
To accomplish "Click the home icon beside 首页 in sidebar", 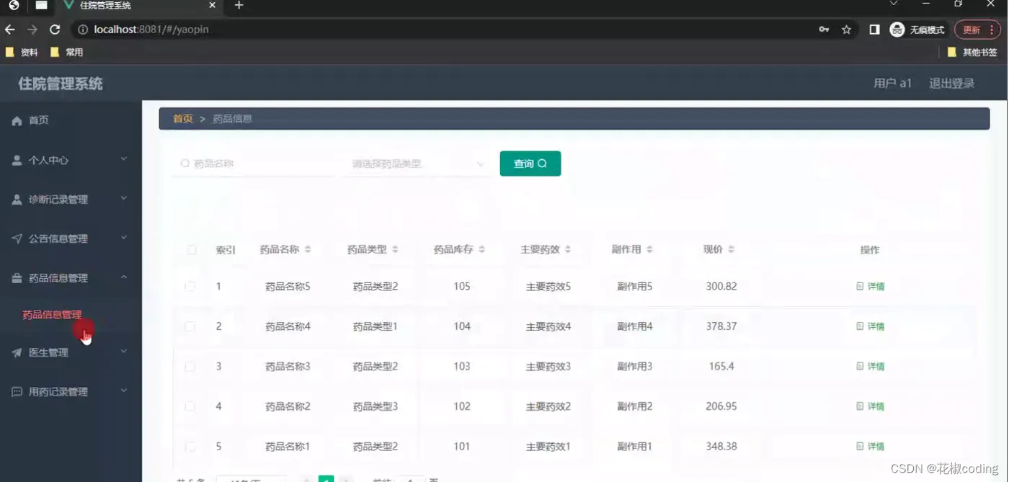I will click(x=17, y=121).
